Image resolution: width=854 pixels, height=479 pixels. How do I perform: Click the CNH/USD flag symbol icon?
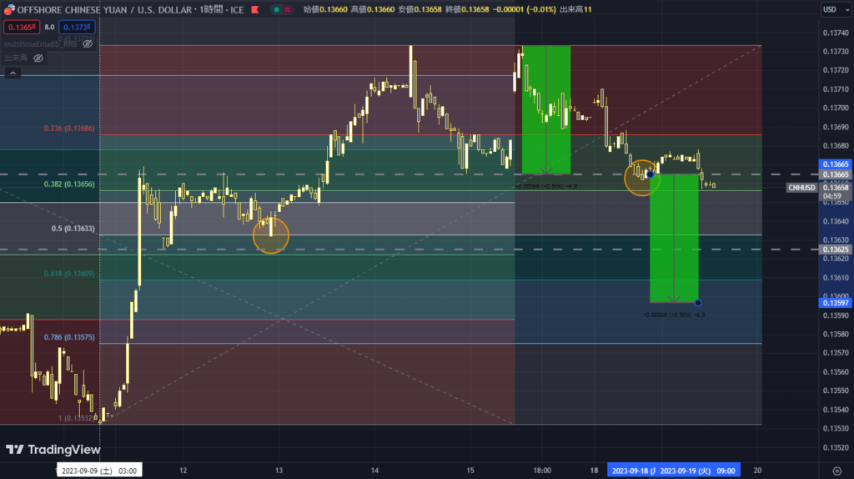pyautogui.click(x=8, y=10)
